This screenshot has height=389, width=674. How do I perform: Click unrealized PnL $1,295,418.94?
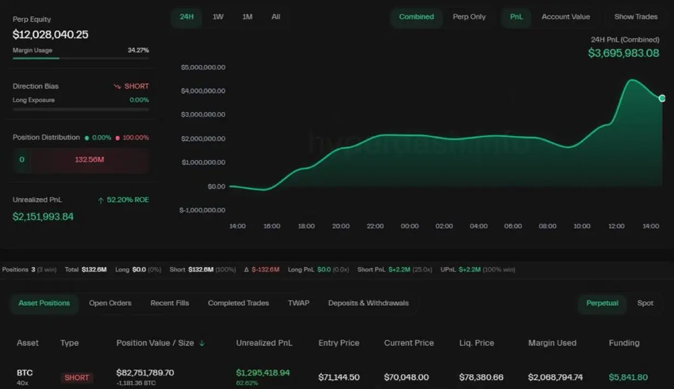click(263, 373)
